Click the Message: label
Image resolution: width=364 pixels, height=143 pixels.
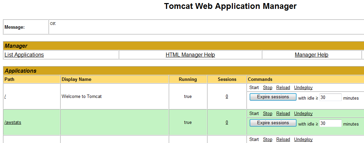[15, 27]
